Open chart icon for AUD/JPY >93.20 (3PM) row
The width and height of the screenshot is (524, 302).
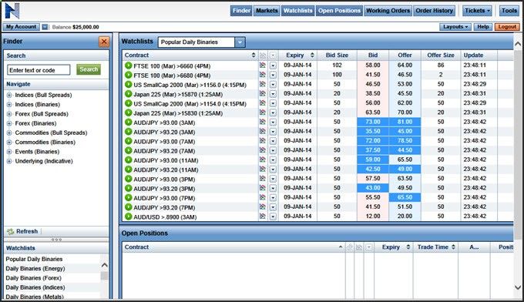coord(263,188)
